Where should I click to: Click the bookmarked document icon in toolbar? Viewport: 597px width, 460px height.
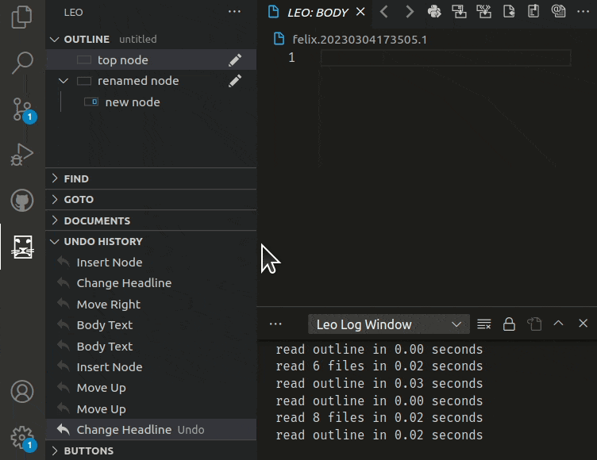(533, 12)
